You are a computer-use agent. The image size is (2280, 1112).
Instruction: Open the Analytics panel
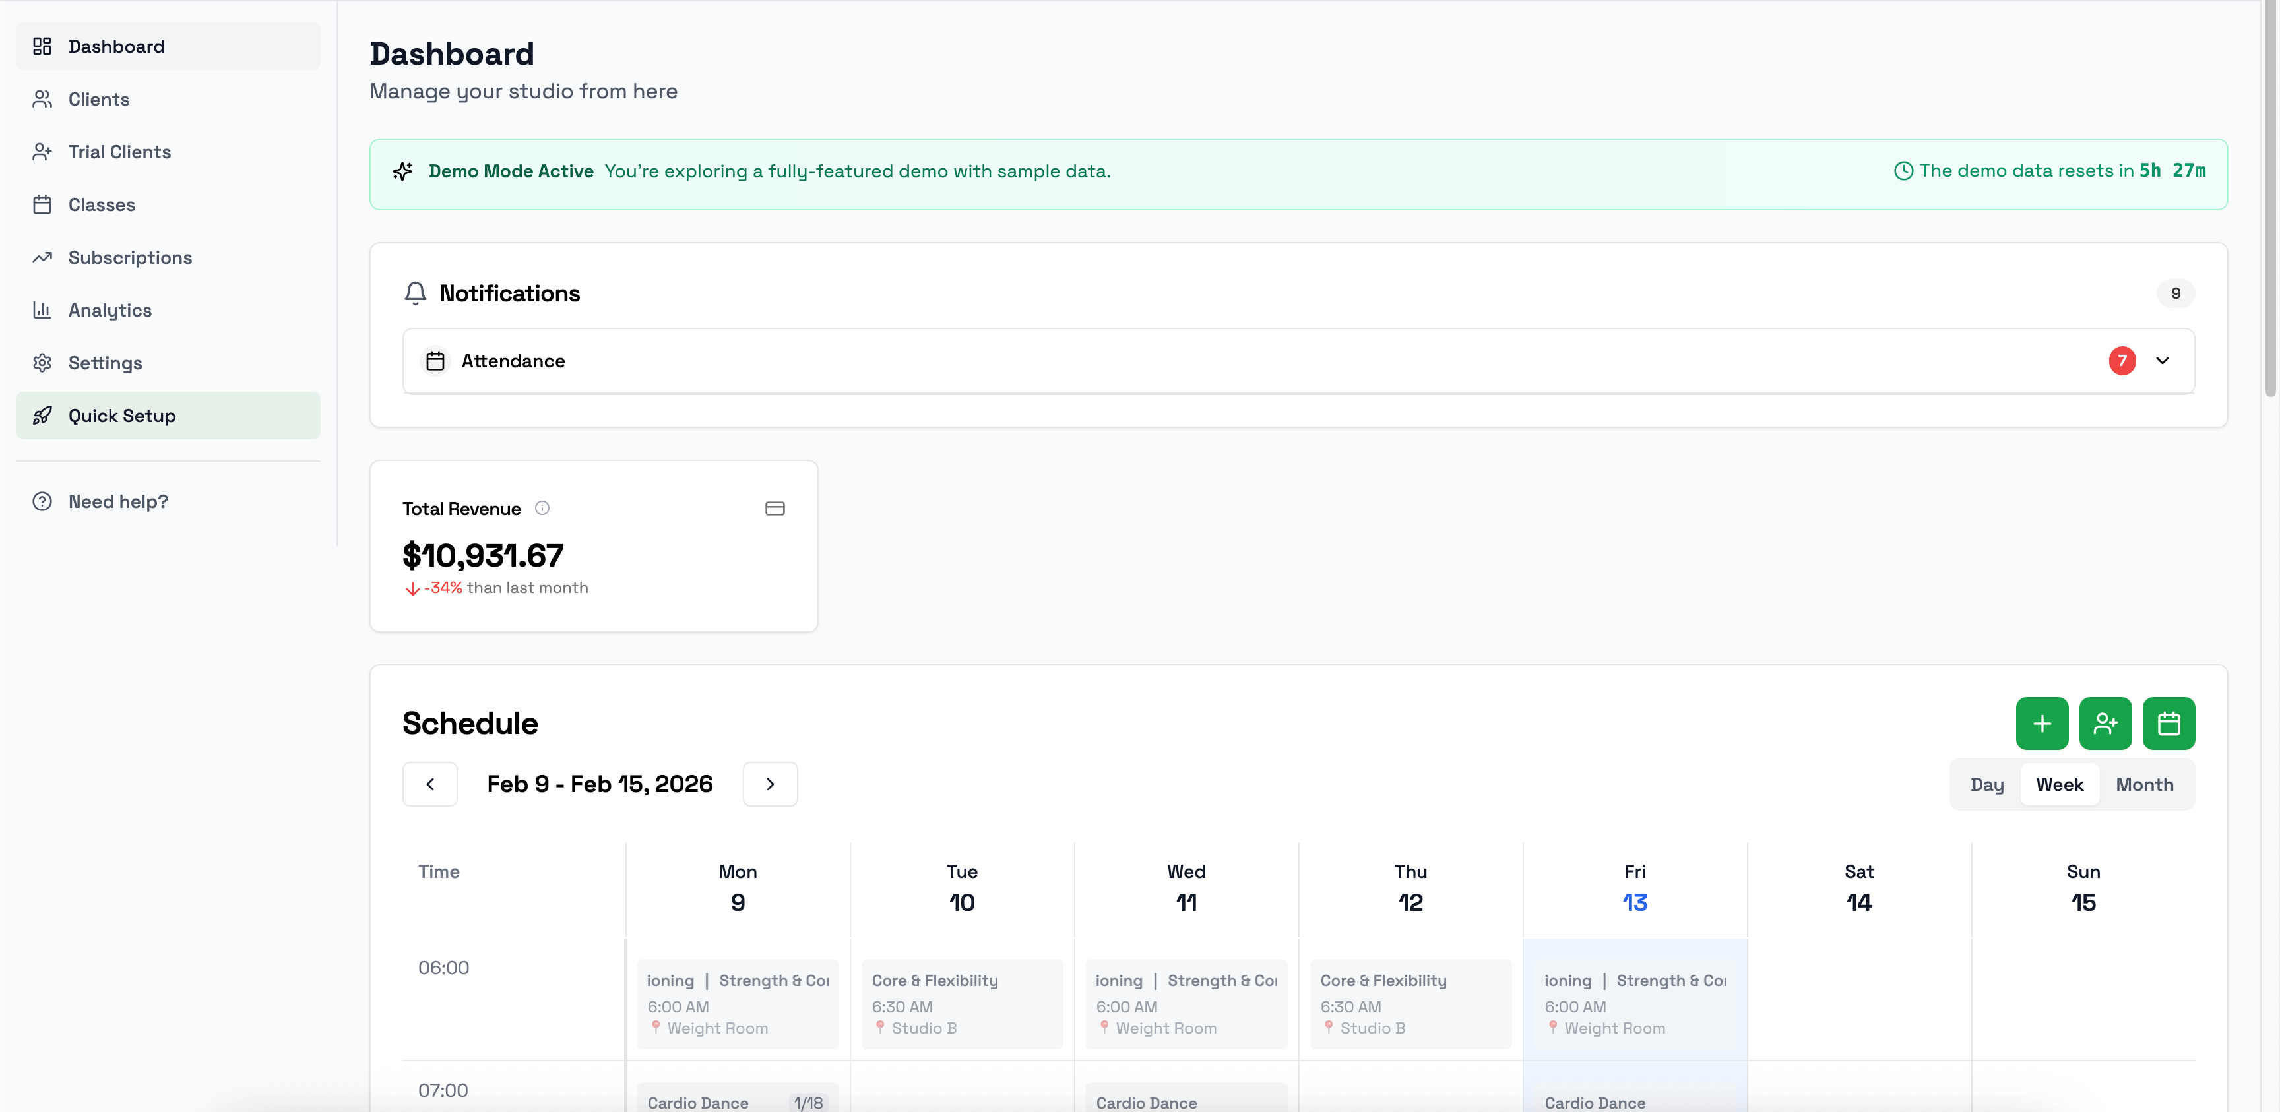(111, 309)
